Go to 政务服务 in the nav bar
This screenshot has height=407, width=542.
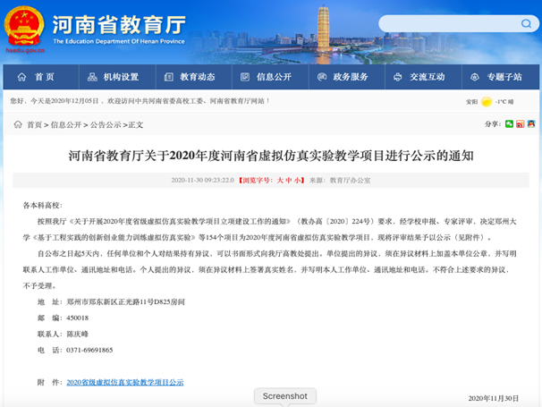coord(344,77)
